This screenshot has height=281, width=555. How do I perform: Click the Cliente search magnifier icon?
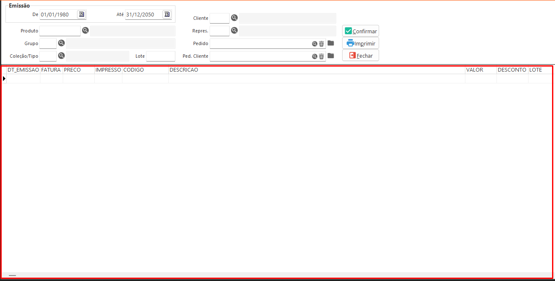pyautogui.click(x=234, y=18)
